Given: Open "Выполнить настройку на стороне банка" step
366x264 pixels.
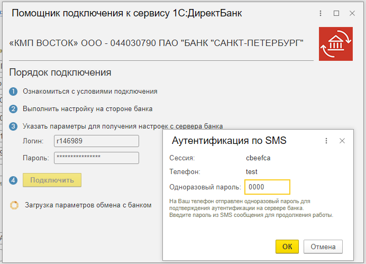Looking at the screenshot, I should pyautogui.click(x=88, y=109).
